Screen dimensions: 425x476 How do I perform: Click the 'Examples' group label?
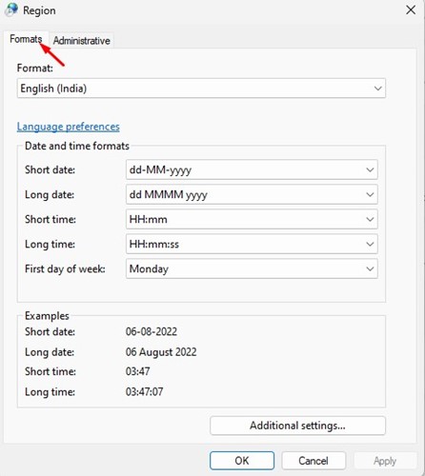47,316
